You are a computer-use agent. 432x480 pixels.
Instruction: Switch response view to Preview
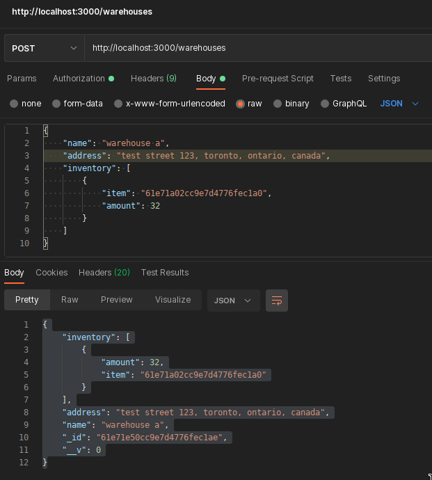(x=117, y=300)
